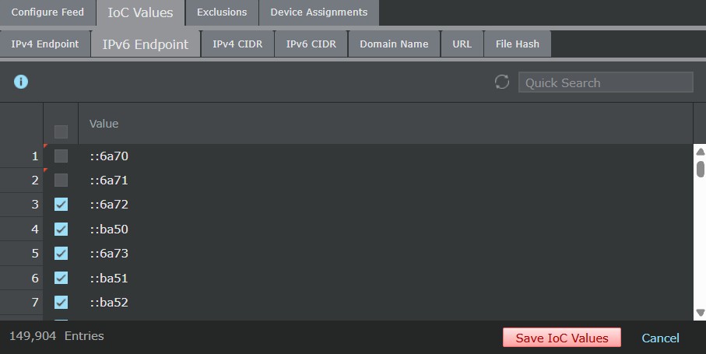Switch to the Configure Feed tab
The height and width of the screenshot is (354, 706).
47,12
